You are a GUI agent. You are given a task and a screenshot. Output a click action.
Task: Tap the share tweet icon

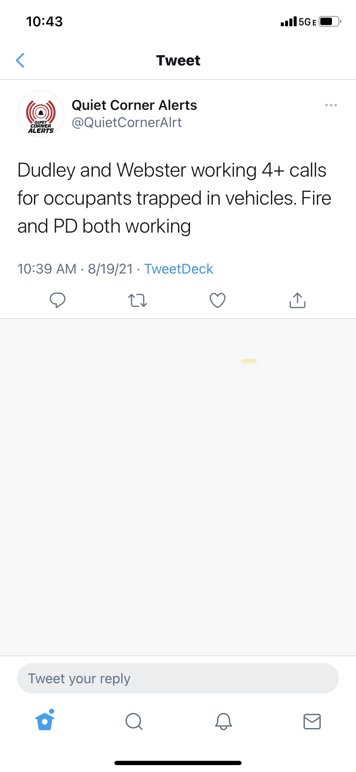coord(298,300)
